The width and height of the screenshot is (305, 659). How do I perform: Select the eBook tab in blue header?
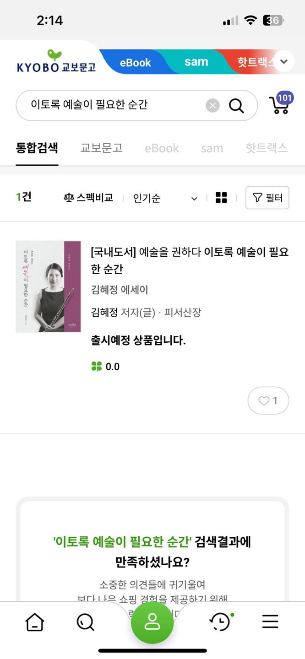point(135,63)
